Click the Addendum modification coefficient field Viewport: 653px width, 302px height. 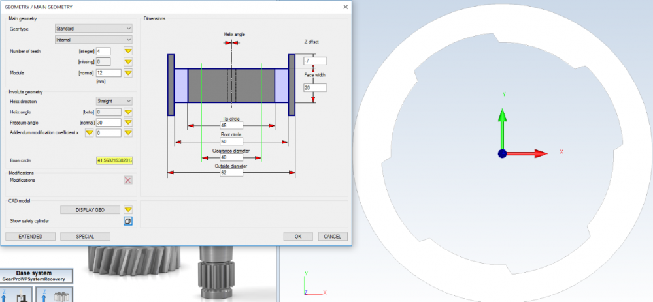[x=109, y=133]
